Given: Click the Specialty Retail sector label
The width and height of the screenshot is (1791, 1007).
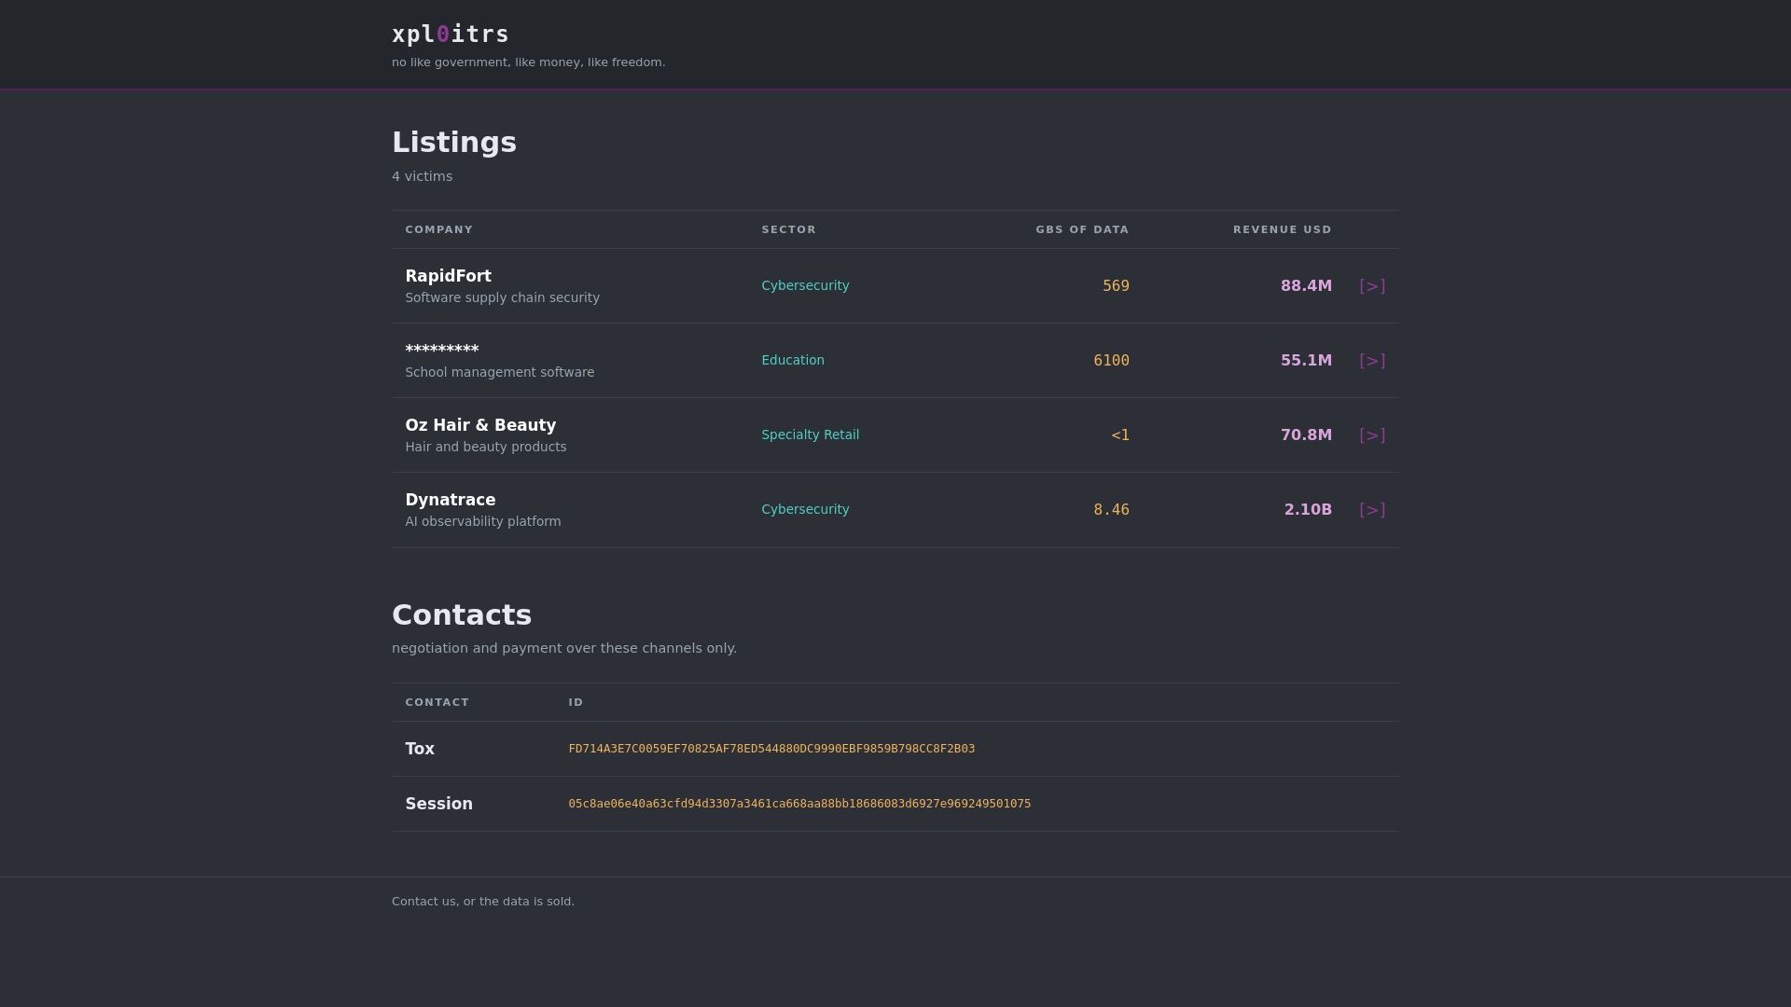Looking at the screenshot, I should pyautogui.click(x=811, y=435).
